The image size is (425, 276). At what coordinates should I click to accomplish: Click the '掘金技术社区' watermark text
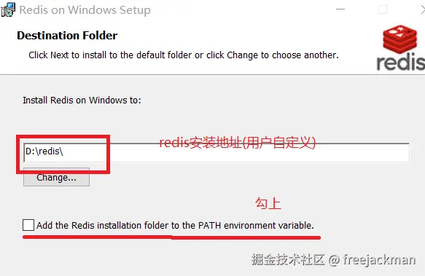click(288, 259)
